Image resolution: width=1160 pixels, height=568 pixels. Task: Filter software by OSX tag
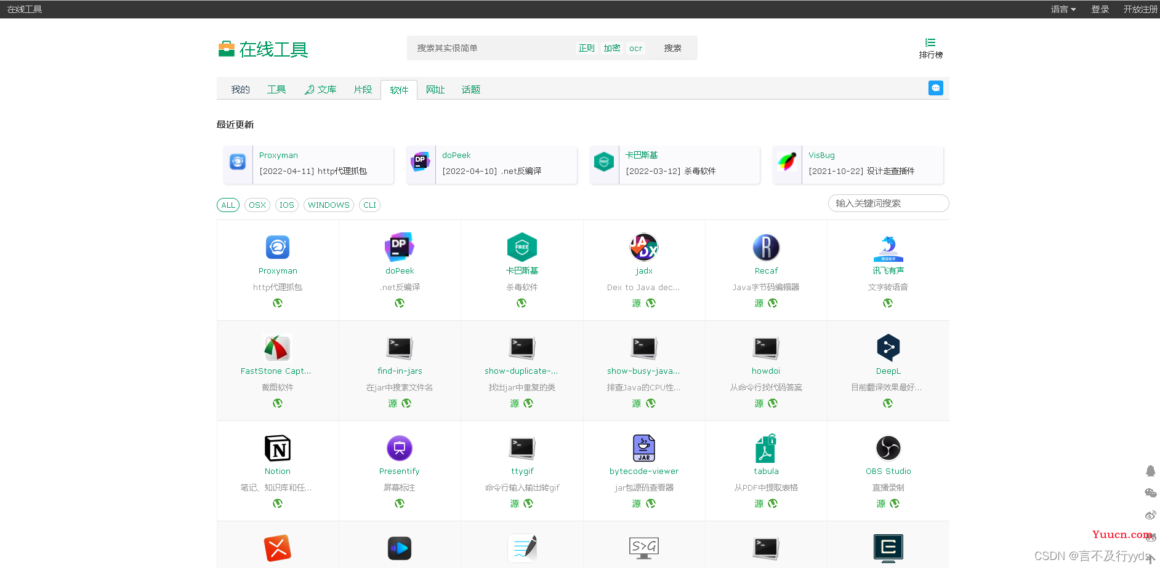(257, 205)
